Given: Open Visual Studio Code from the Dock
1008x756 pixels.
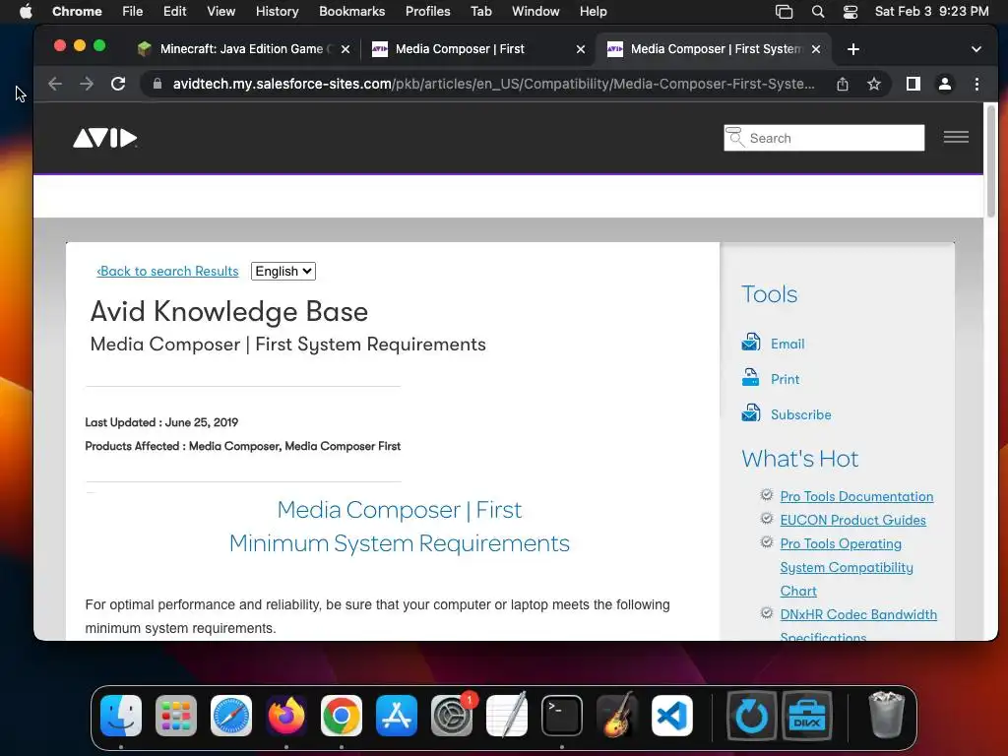Looking at the screenshot, I should 672,716.
